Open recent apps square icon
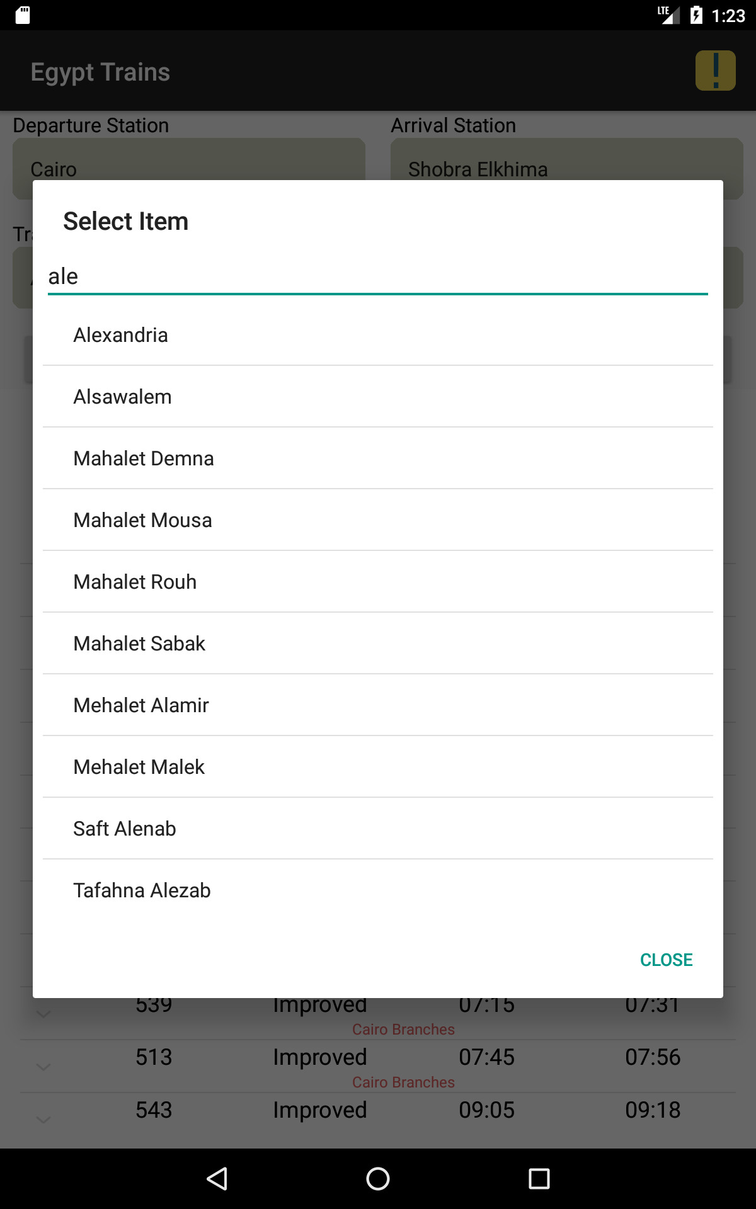The image size is (756, 1209). (539, 1178)
